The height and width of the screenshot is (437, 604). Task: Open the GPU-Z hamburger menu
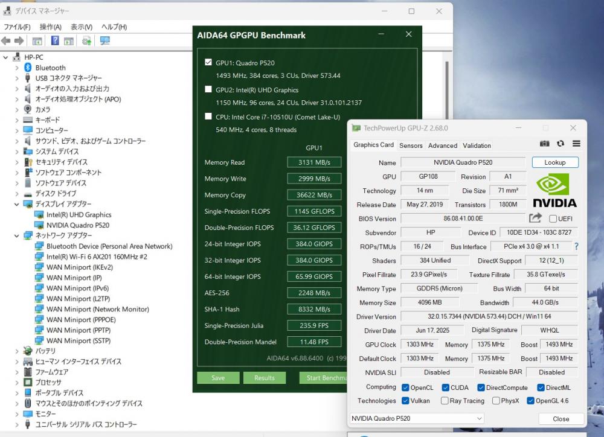(576, 144)
